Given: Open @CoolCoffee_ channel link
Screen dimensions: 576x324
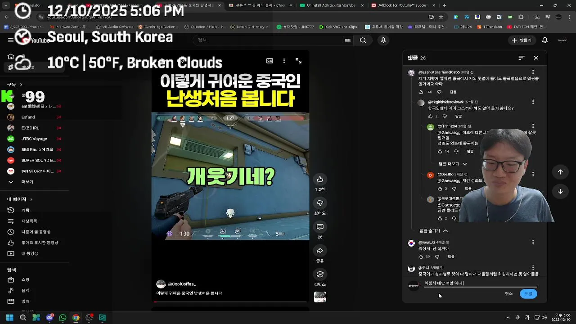Looking at the screenshot, I should pos(181,284).
